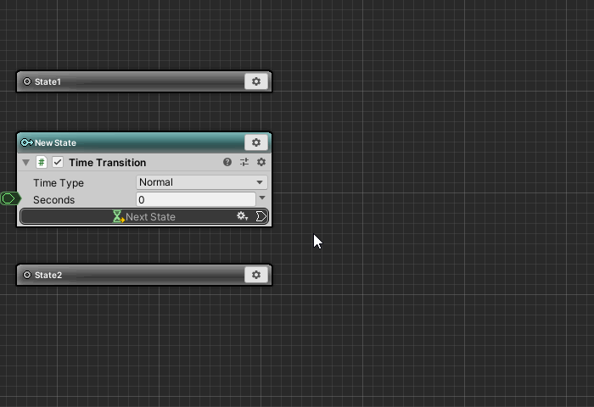Open the Time Type dropdown
The height and width of the screenshot is (407, 594).
[x=201, y=182]
